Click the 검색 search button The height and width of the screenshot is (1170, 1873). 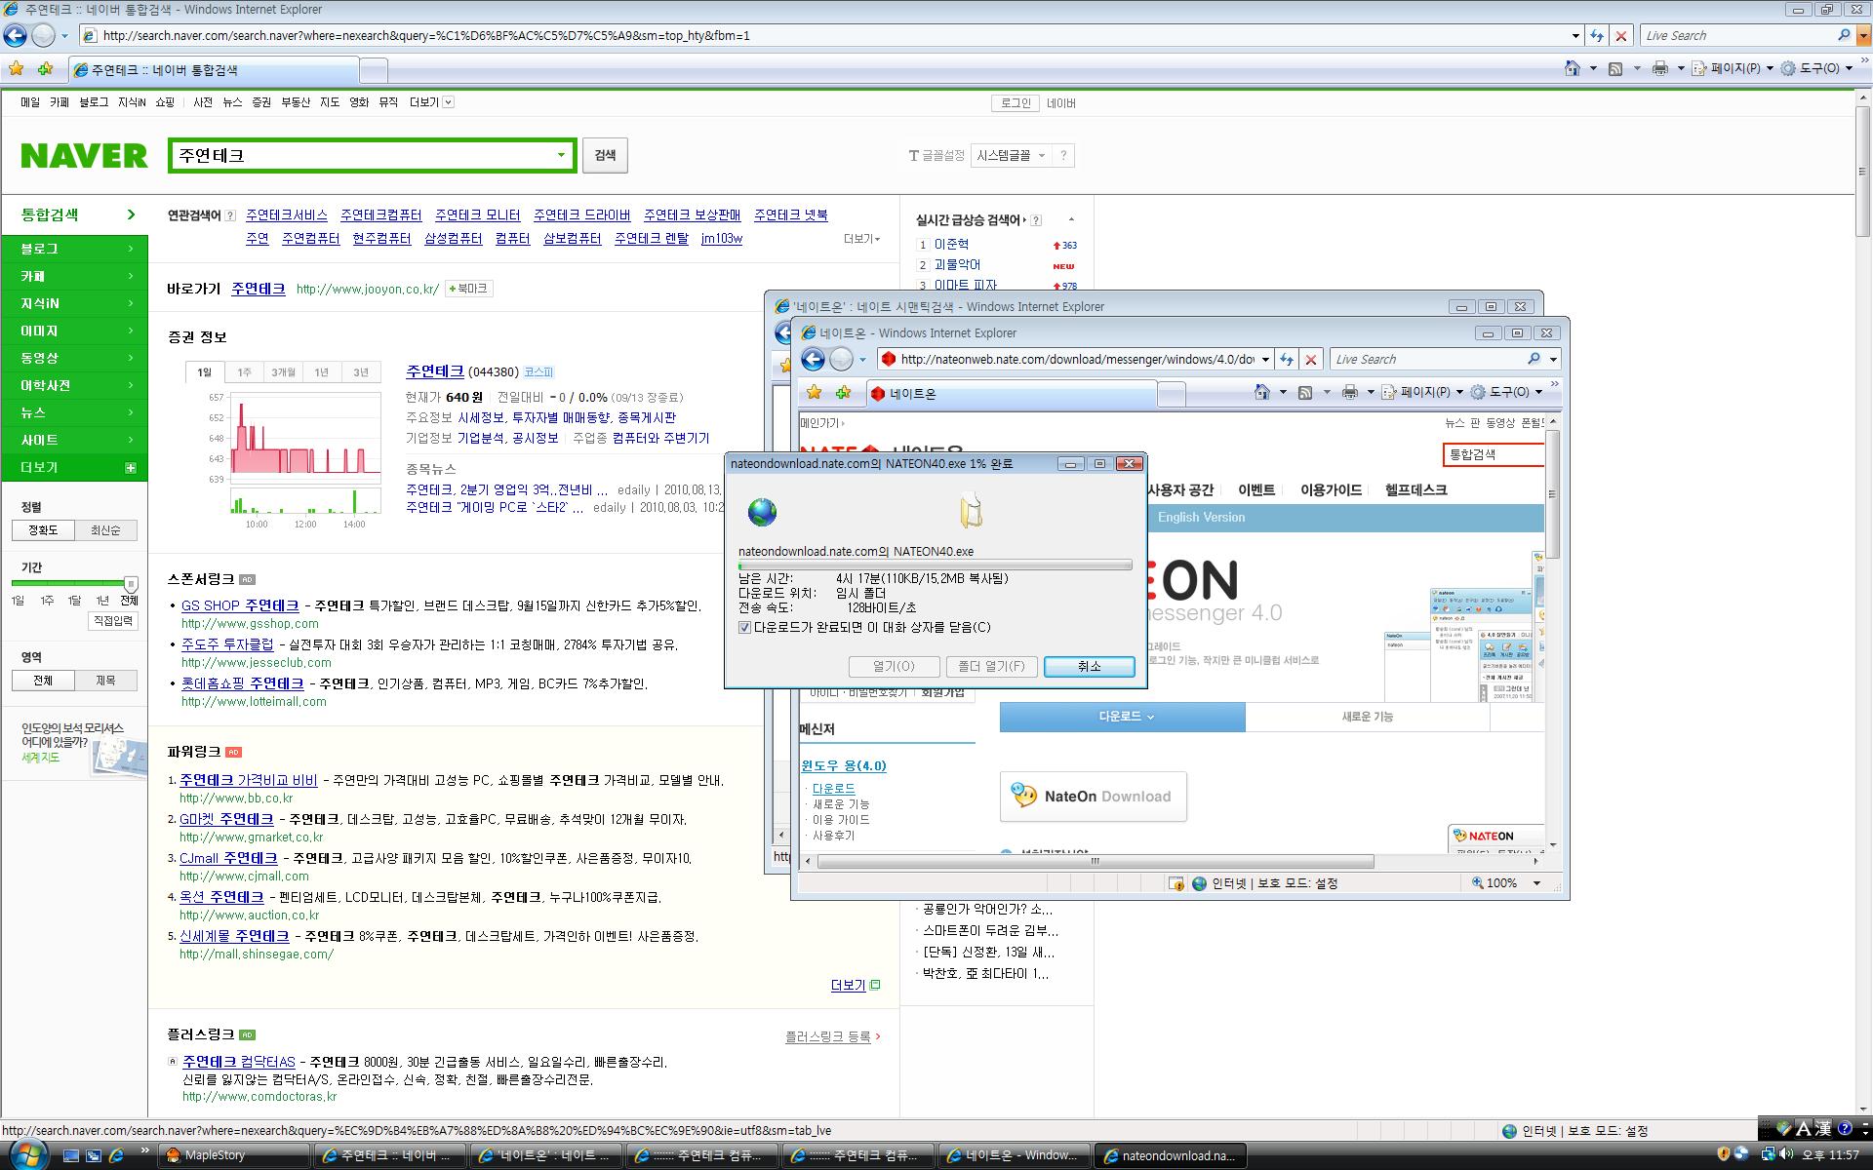point(605,155)
